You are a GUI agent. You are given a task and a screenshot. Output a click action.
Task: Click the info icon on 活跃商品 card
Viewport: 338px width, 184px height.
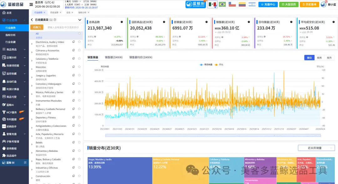point(164,22)
